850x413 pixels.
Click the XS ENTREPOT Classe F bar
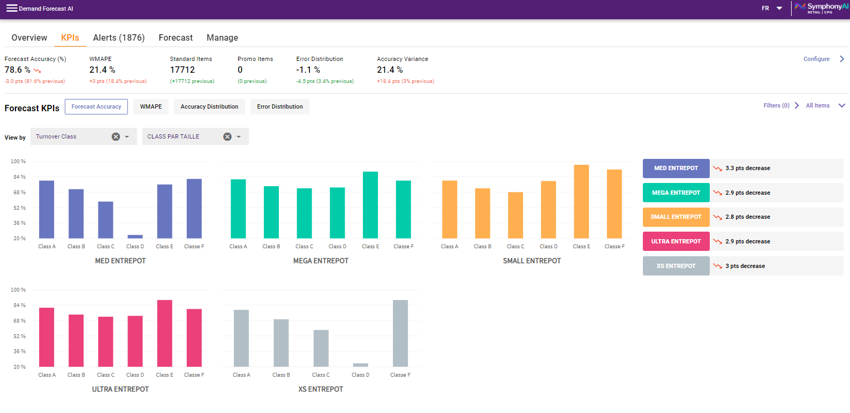pyautogui.click(x=400, y=333)
